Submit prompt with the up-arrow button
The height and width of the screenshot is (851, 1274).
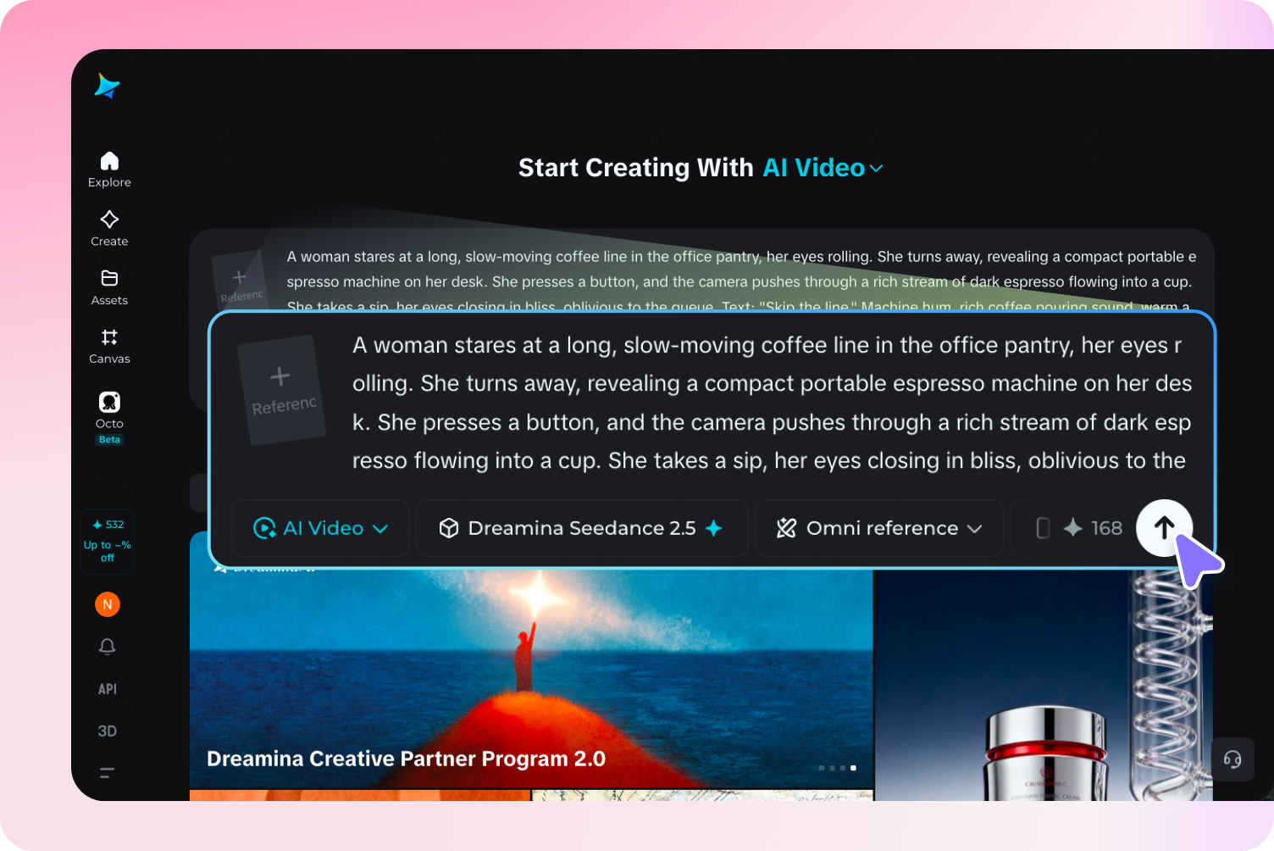(x=1165, y=528)
